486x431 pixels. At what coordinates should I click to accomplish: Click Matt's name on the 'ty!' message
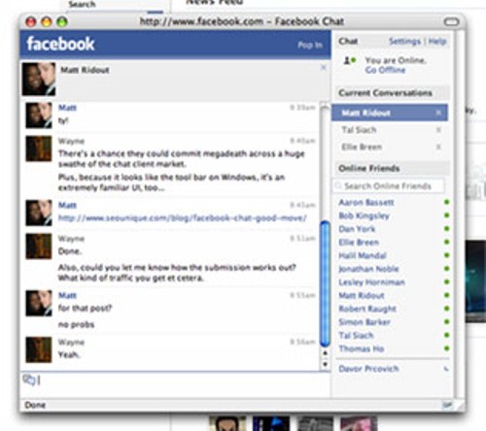[x=67, y=108]
